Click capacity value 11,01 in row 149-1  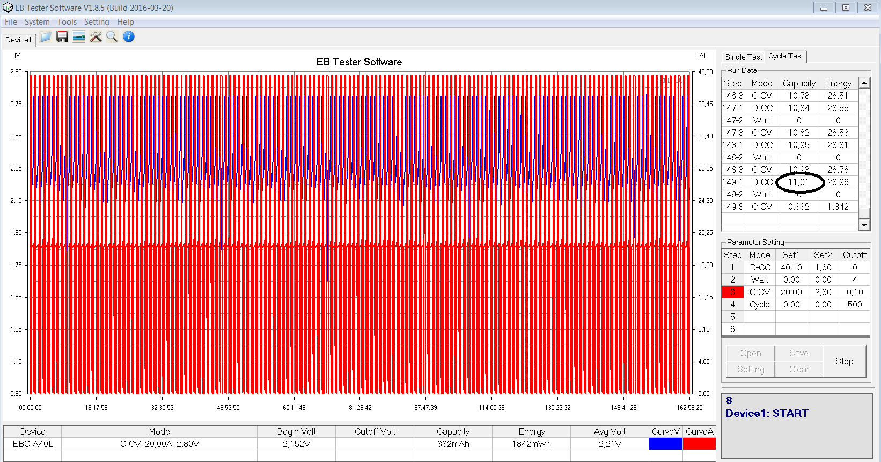[x=798, y=182]
